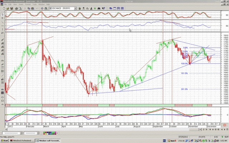Click the February label on date axis
This screenshot has width=229, height=143.
[x=30, y=127]
